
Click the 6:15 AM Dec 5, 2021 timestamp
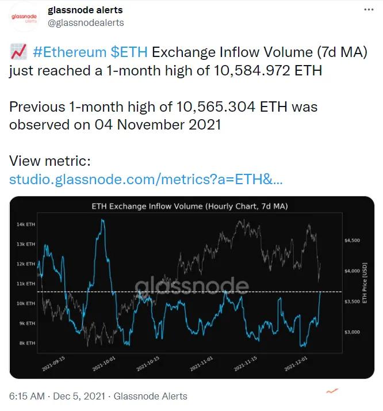click(57, 396)
